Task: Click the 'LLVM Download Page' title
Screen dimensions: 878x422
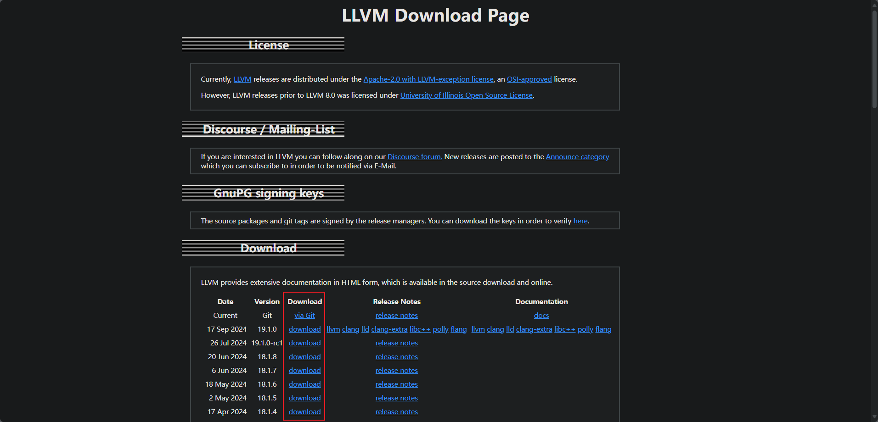Action: pyautogui.click(x=435, y=16)
